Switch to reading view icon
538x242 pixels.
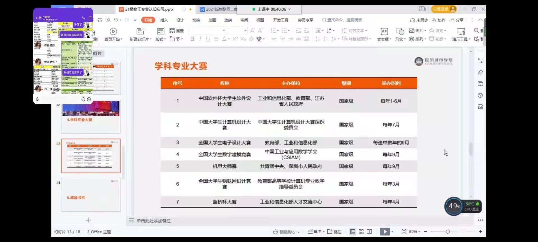[369, 232]
